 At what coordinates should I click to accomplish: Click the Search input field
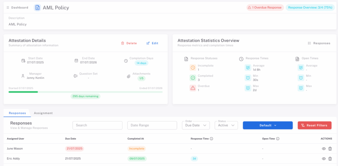pos(97,125)
